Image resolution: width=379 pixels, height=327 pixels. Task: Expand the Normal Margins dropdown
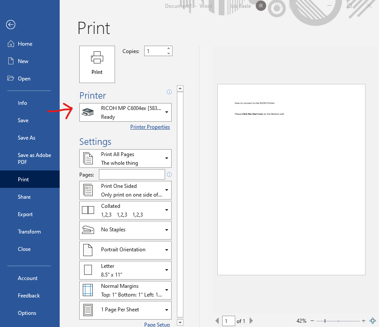click(x=125, y=290)
